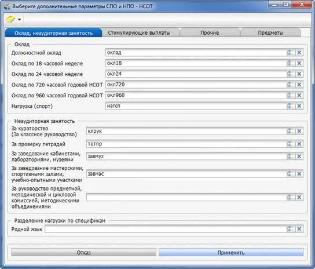Open the list selector for Родной язык

click(291, 229)
